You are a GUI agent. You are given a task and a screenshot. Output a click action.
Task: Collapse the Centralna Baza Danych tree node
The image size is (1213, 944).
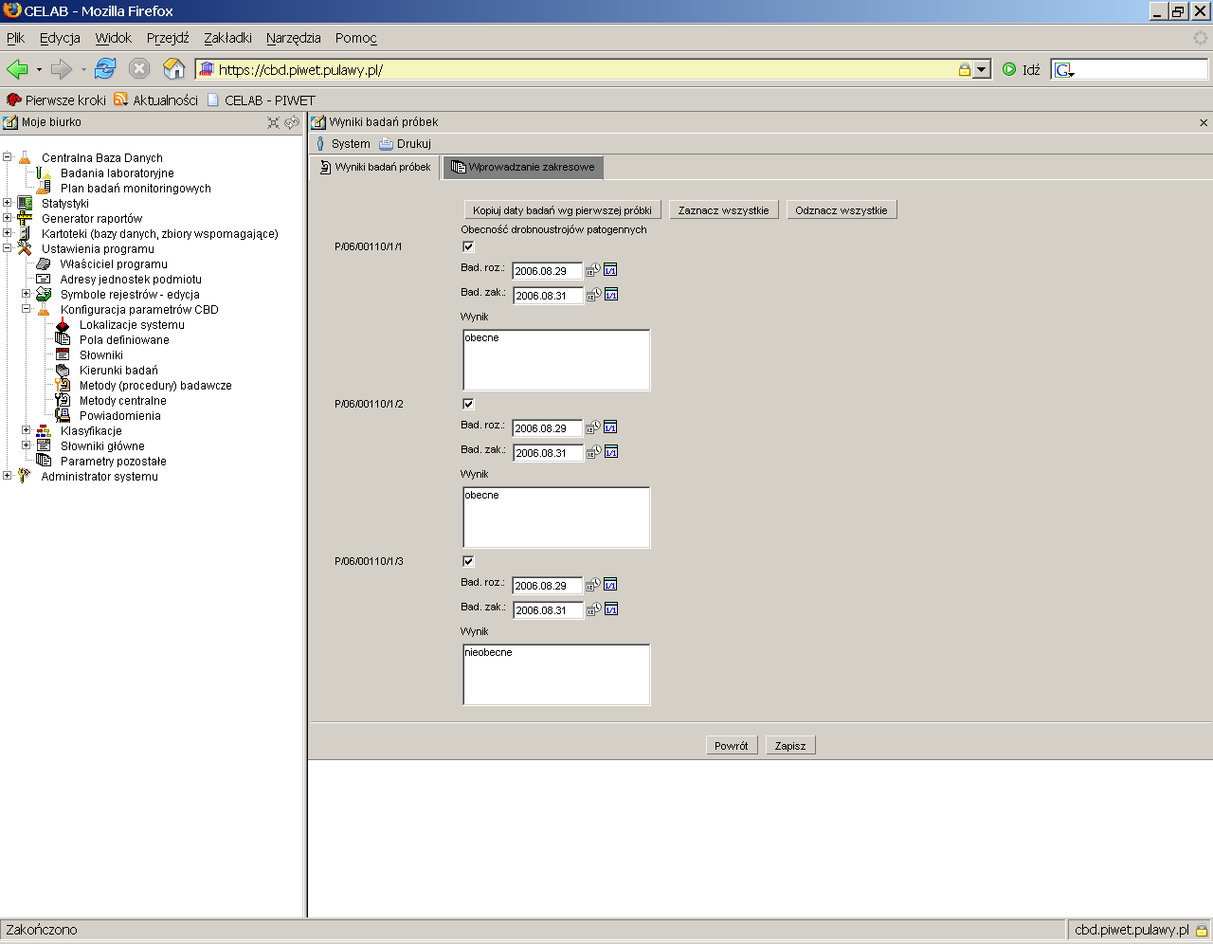8,157
